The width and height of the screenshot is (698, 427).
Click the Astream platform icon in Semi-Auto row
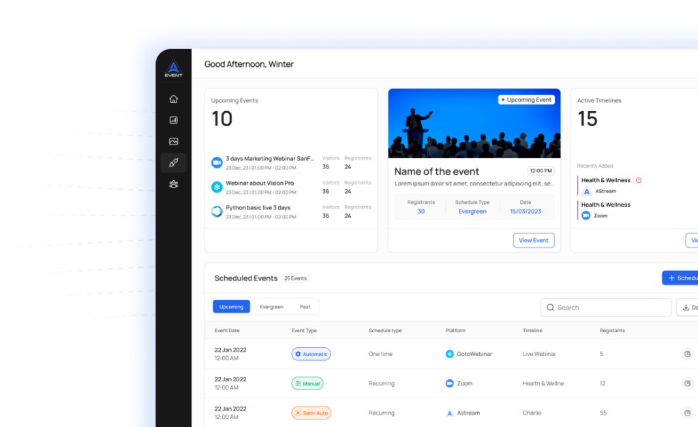[450, 413]
